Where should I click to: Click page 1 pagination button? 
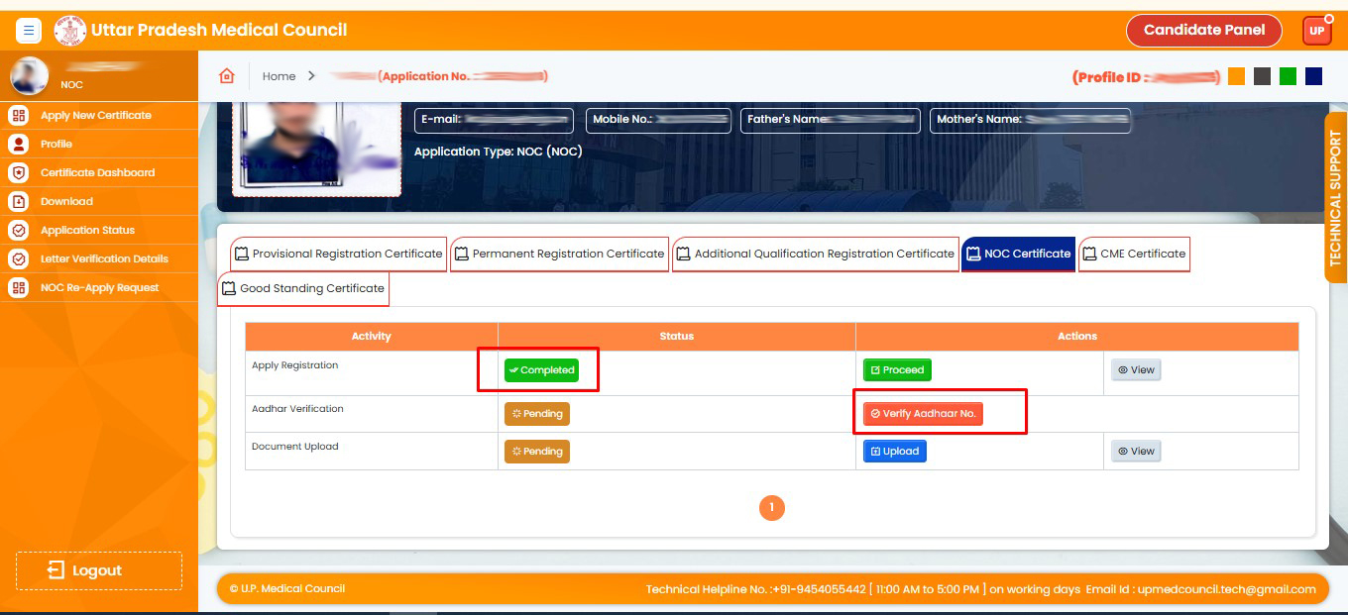tap(771, 508)
